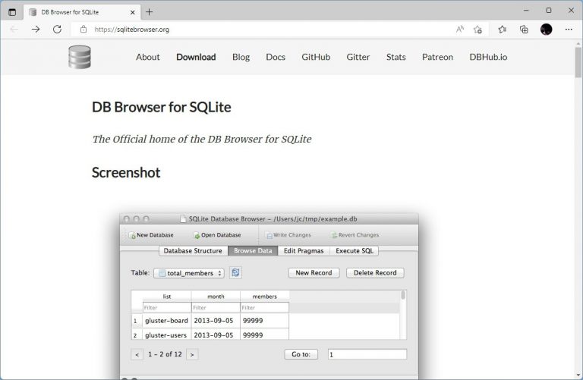Open the read aloud icon in address bar
Image resolution: width=583 pixels, height=380 pixels.
tap(460, 29)
